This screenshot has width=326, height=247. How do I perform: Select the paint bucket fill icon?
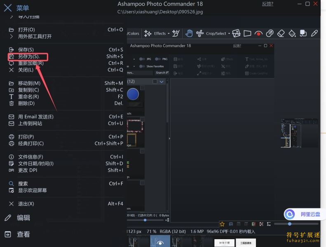point(292,33)
